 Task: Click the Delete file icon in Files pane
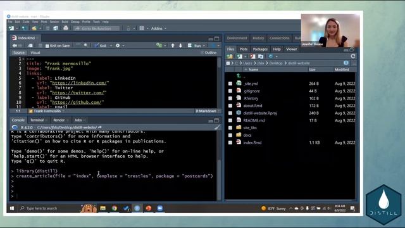[252, 56]
